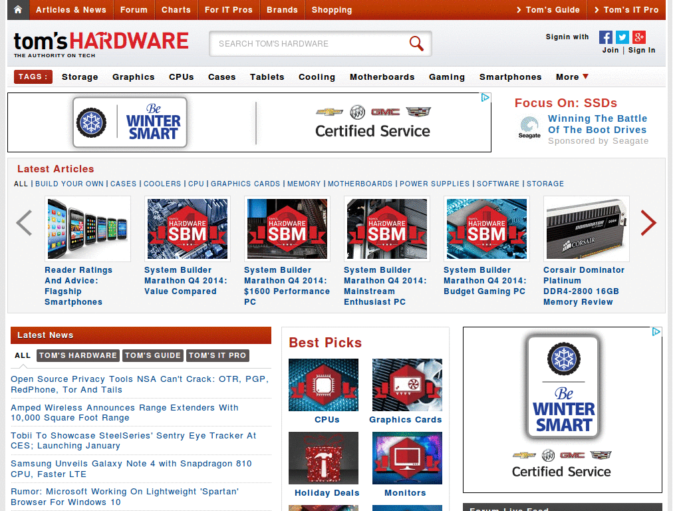
Task: Select the ALL tab in Latest News
Action: pyautogui.click(x=23, y=355)
